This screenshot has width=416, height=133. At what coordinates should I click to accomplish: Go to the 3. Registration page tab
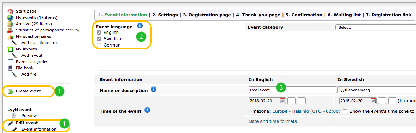tap(207, 15)
